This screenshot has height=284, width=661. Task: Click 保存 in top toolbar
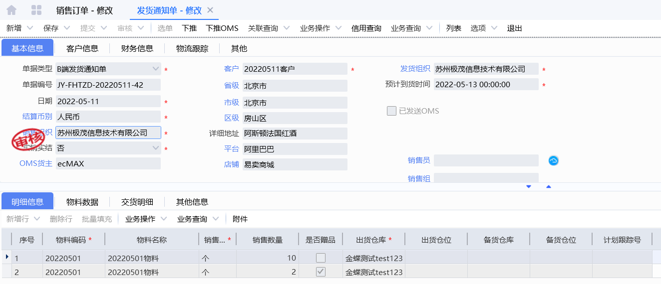click(x=51, y=28)
